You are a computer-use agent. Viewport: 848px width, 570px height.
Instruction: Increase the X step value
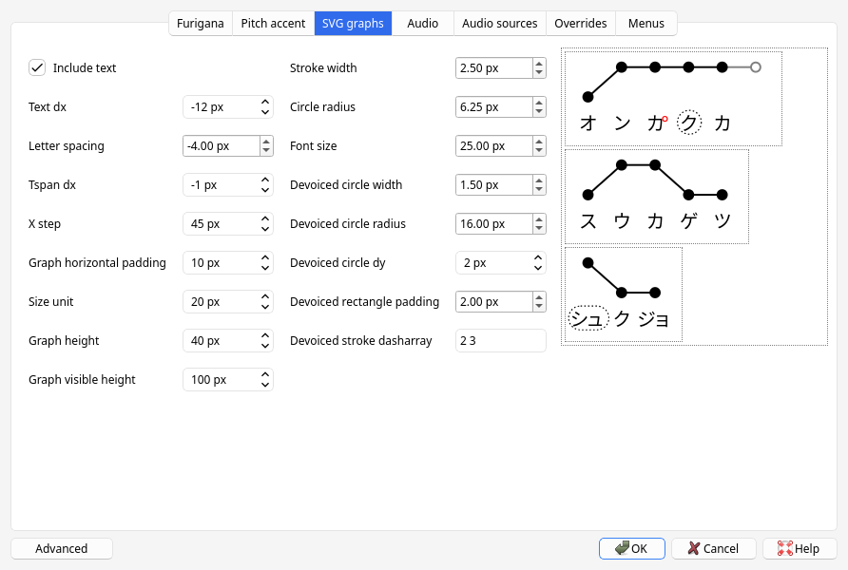(267, 218)
